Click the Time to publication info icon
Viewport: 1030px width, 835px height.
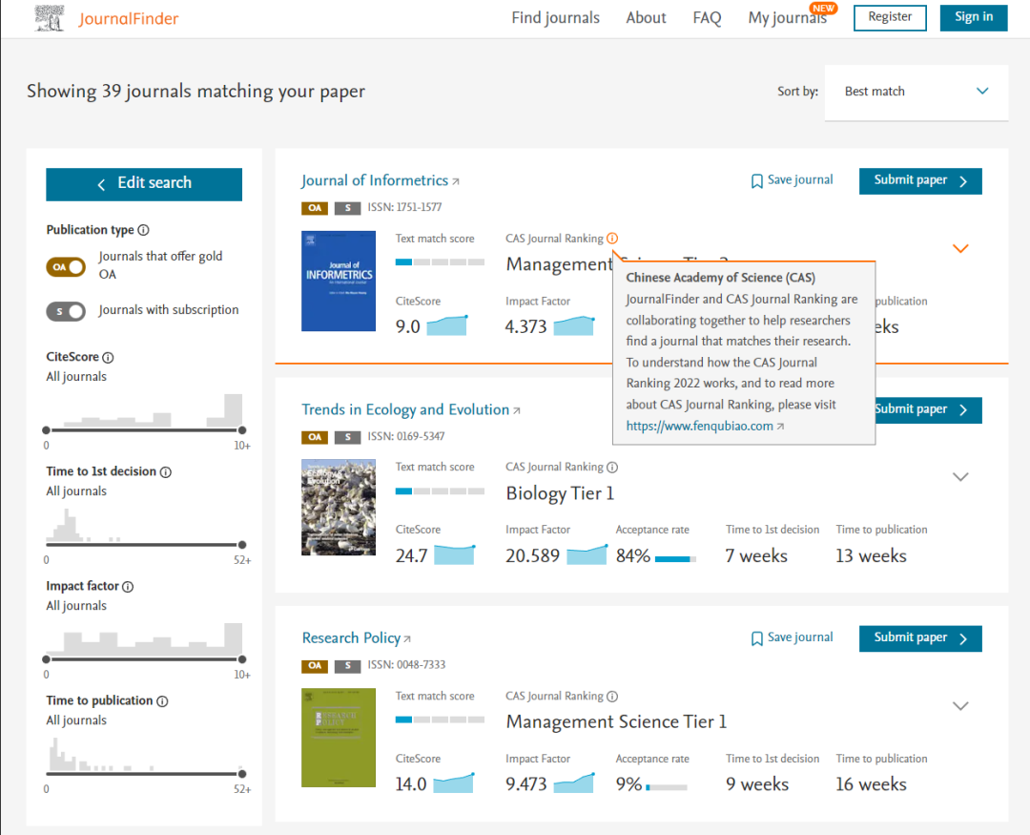[162, 701]
